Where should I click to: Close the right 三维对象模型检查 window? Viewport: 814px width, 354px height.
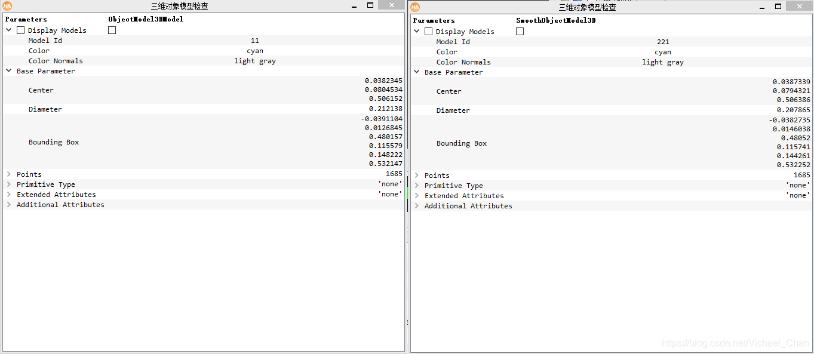pyautogui.click(x=799, y=6)
